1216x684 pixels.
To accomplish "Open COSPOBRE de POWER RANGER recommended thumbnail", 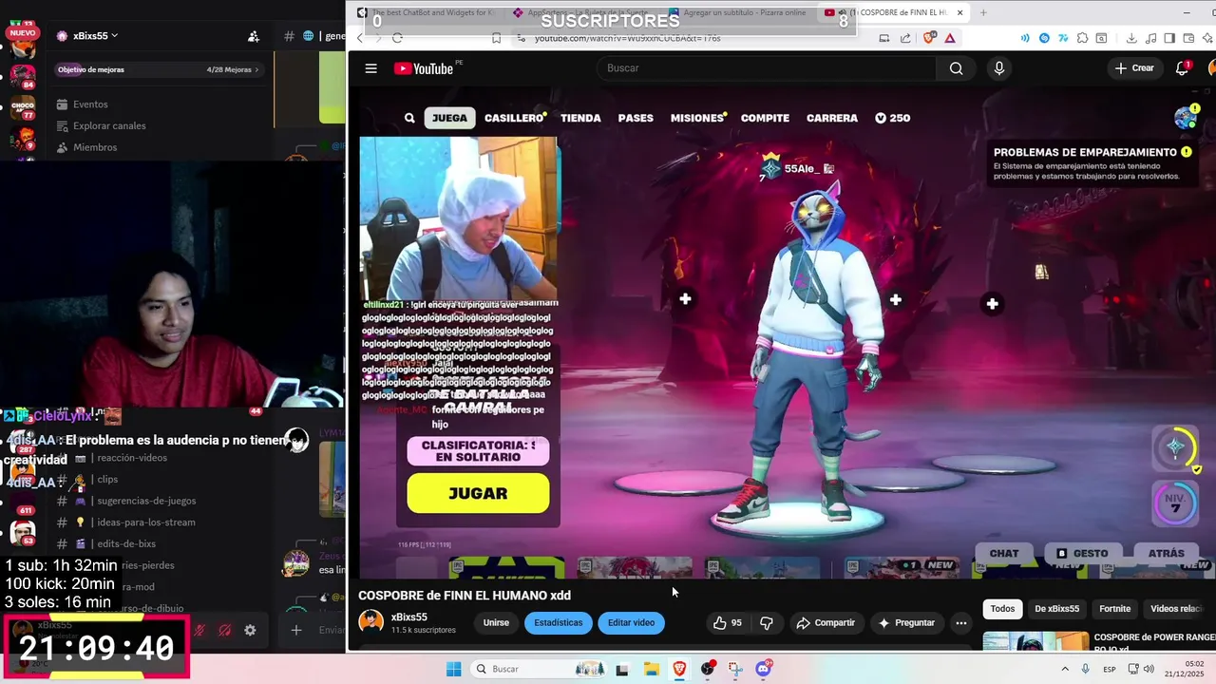I will (x=1035, y=643).
